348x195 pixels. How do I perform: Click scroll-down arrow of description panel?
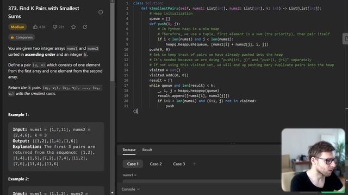tap(113, 193)
